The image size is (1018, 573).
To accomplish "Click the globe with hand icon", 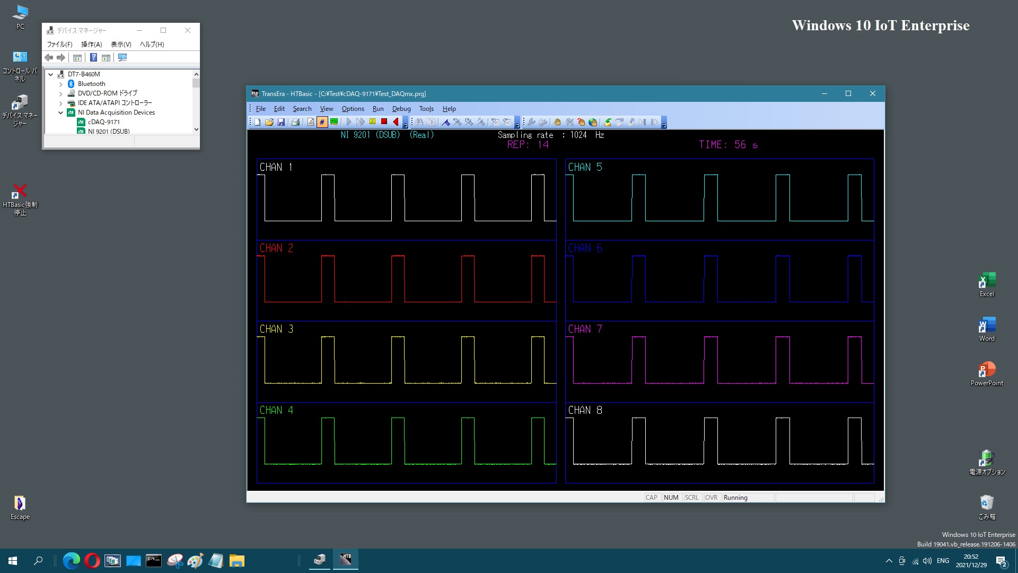I will click(593, 122).
